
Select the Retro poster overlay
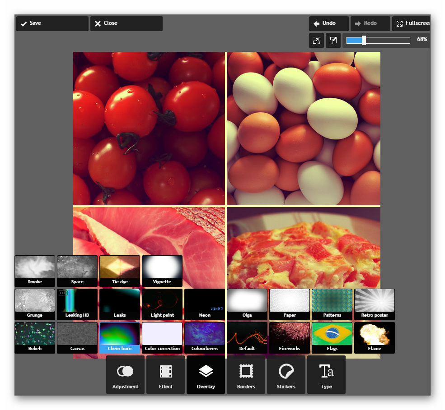click(375, 304)
